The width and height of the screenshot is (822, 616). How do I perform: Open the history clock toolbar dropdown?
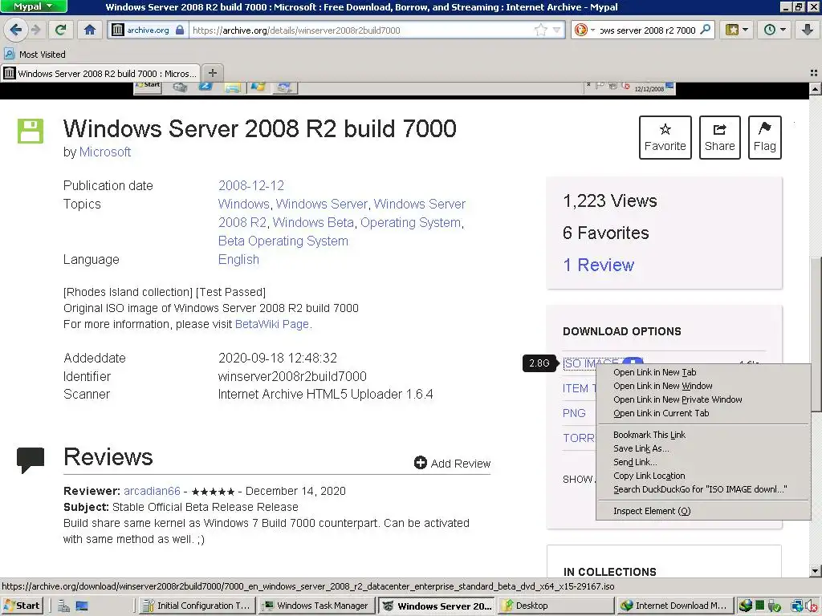coord(775,30)
